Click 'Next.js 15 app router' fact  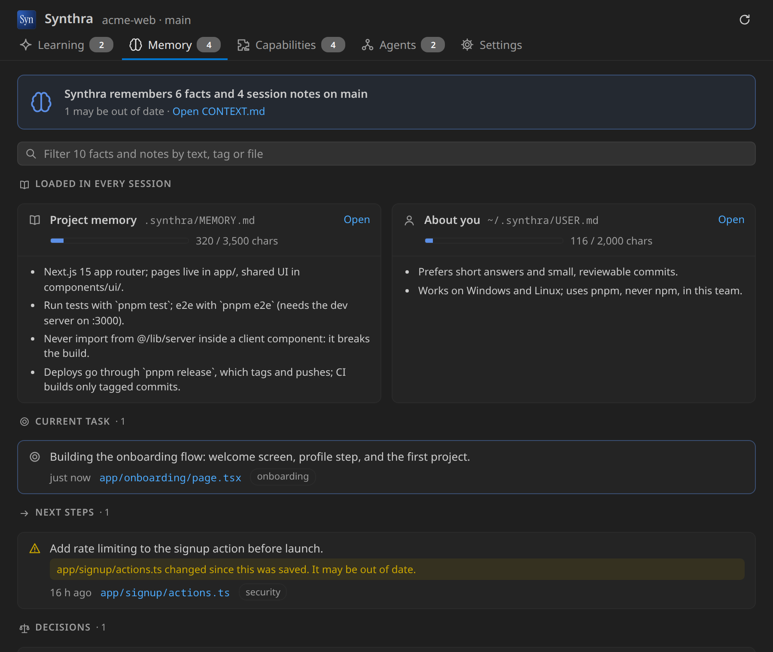[172, 280]
